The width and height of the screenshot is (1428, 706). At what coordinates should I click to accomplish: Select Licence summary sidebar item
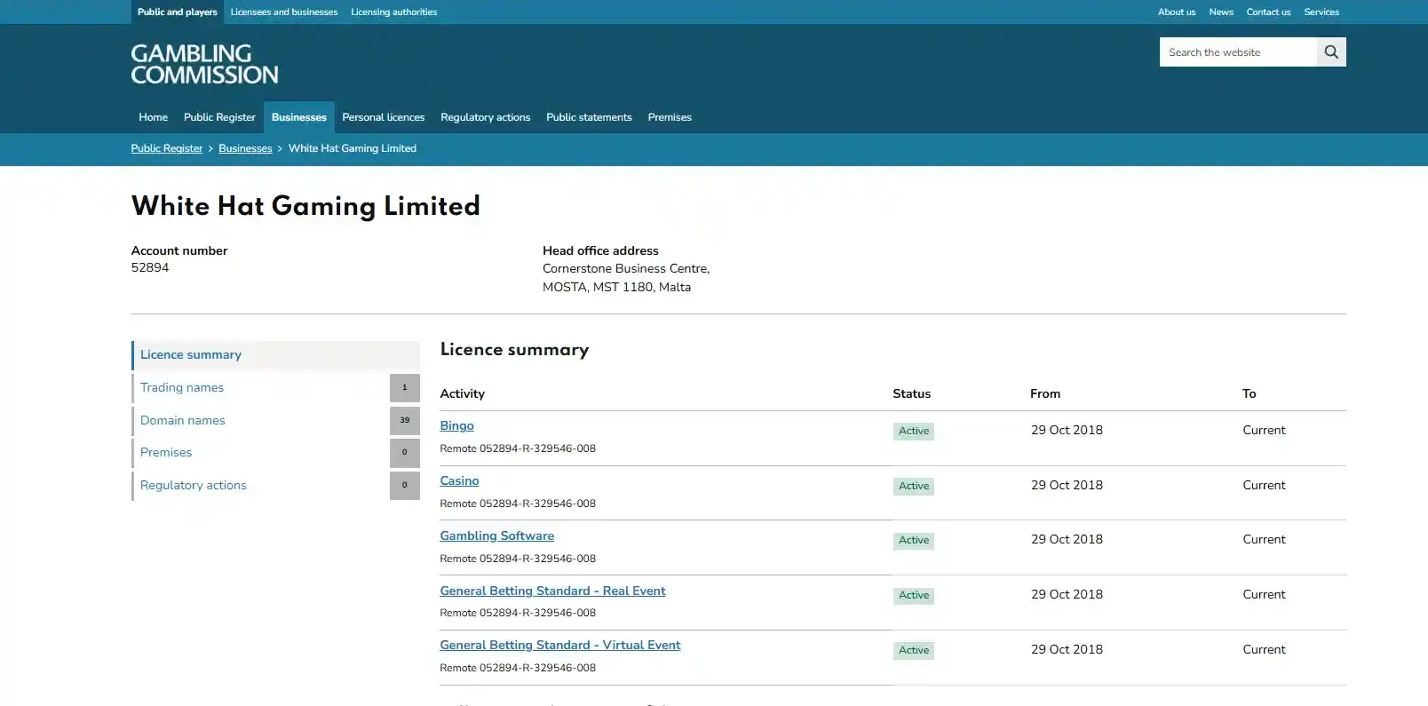point(275,355)
